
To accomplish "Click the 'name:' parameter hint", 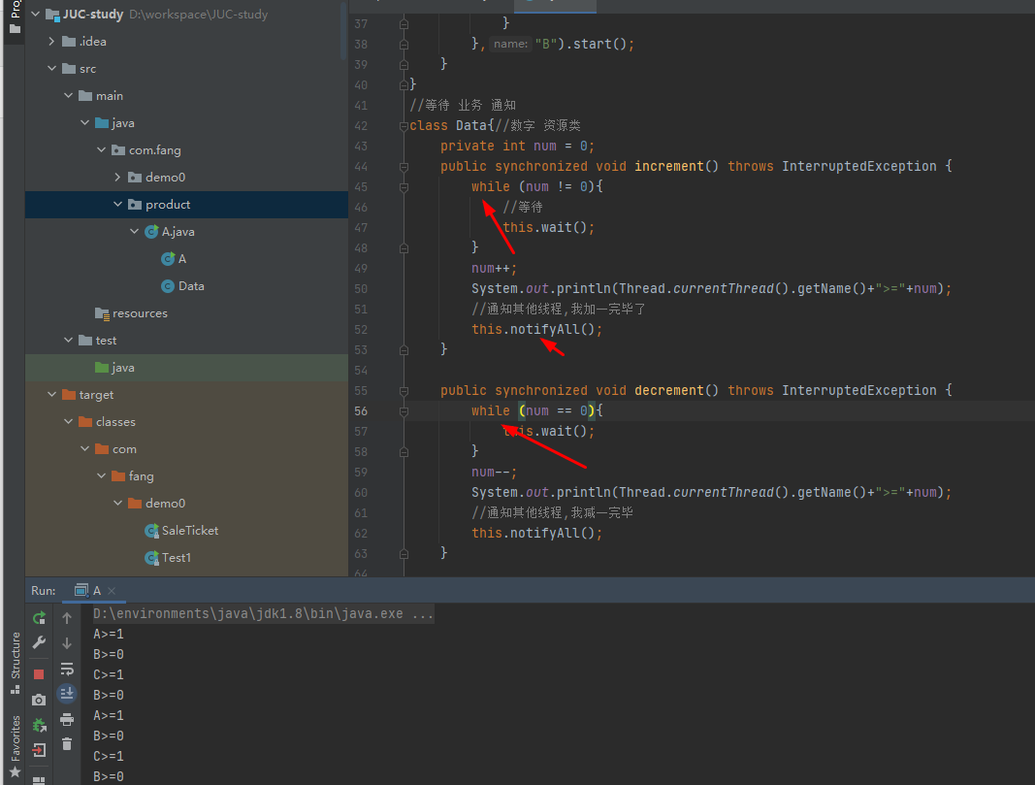I will (x=510, y=45).
